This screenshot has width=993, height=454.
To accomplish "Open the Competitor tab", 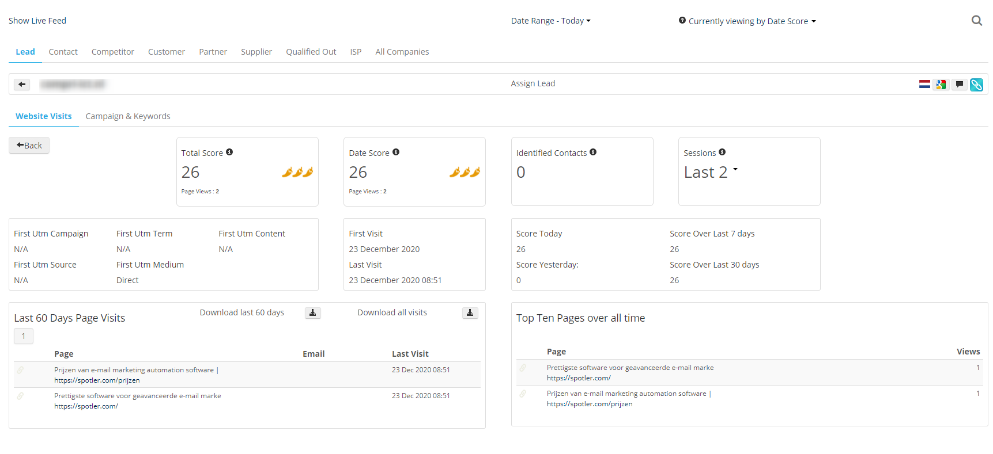I will pyautogui.click(x=113, y=52).
